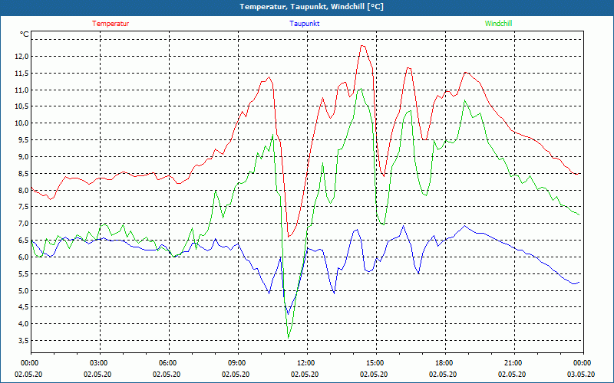Click the 6,0 y-axis value
Screen dimensions: 614x383
(23, 257)
